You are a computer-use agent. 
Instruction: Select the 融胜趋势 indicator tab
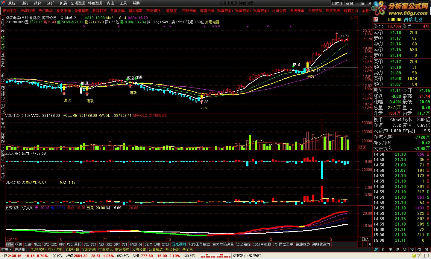coord(303,244)
